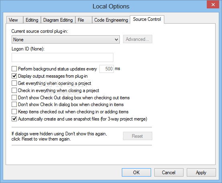Click the 500 ms interval field
Image resolution: width=222 pixels, height=183 pixels.
[x=107, y=69]
